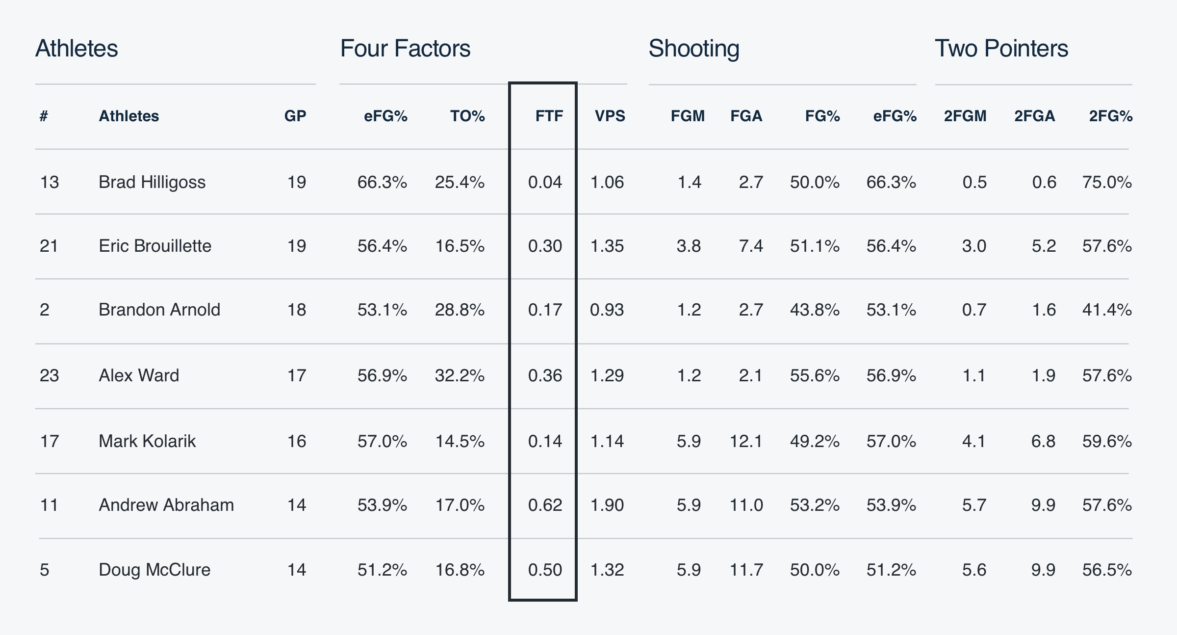Click the FGA column header

[x=746, y=116]
